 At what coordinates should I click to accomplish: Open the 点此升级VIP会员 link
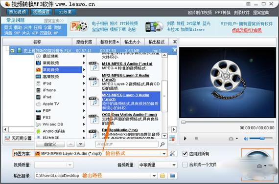pos(247,30)
